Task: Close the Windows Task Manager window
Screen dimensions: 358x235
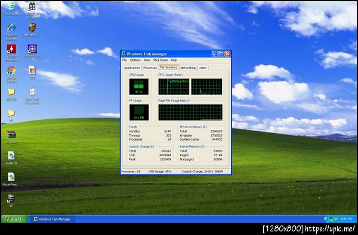Action: pos(227,54)
